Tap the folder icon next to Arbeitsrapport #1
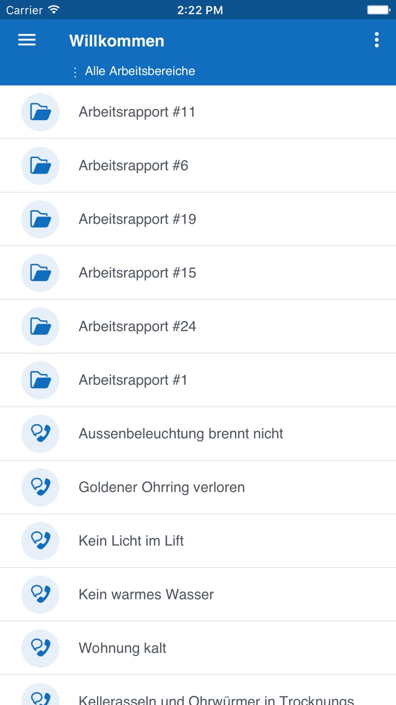 coord(40,380)
